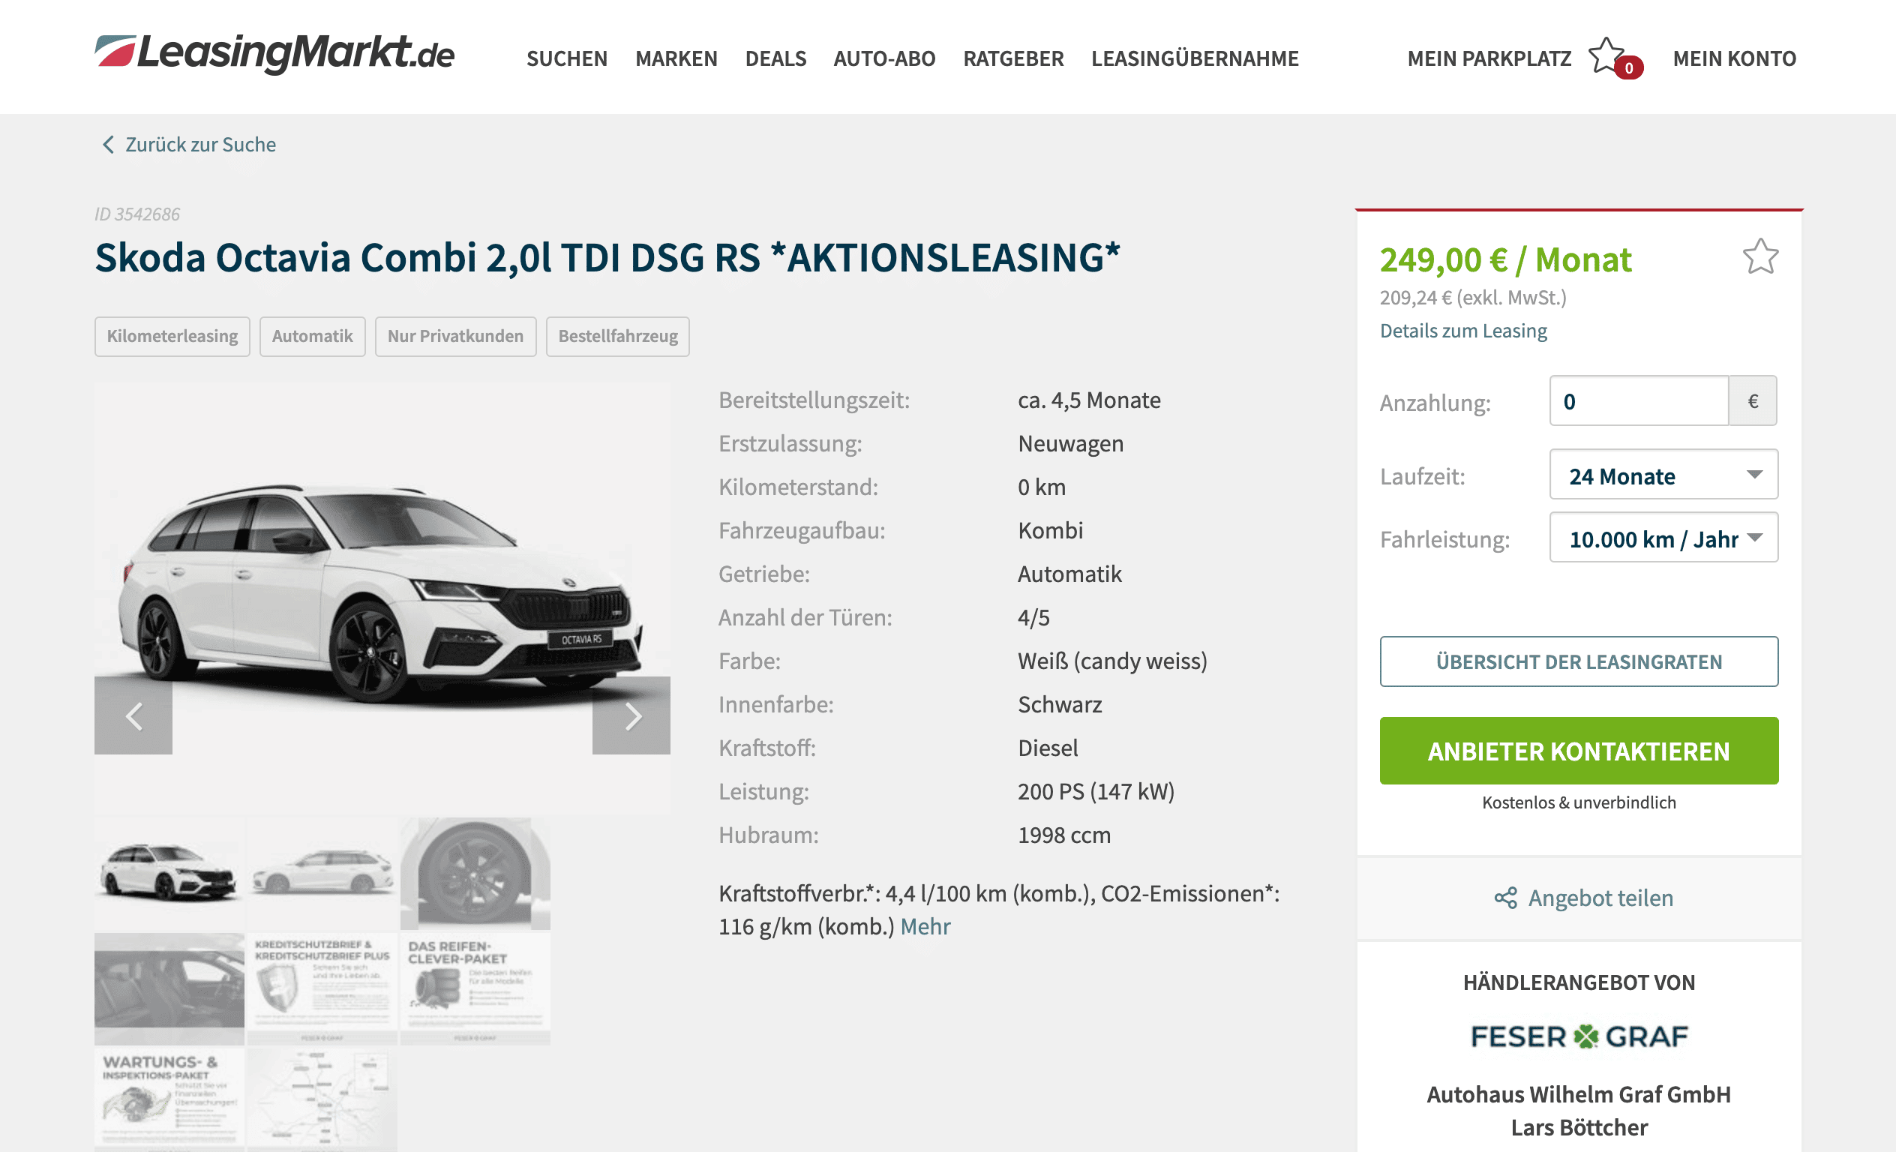Open the DEALS menu
The width and height of the screenshot is (1896, 1152).
tap(775, 58)
